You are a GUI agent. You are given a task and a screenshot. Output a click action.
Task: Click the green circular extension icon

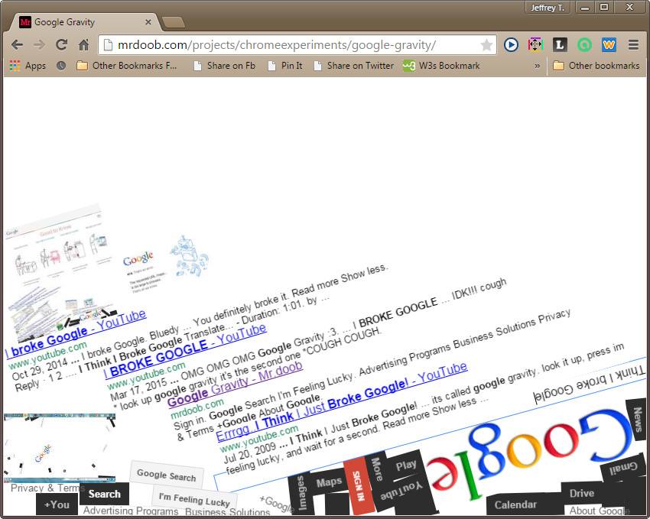[x=584, y=45]
